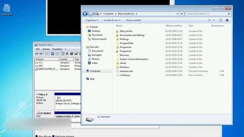Click the computer icon in address bar
Image resolution: width=244 pixels, height=137 pixels.
pos(98,14)
